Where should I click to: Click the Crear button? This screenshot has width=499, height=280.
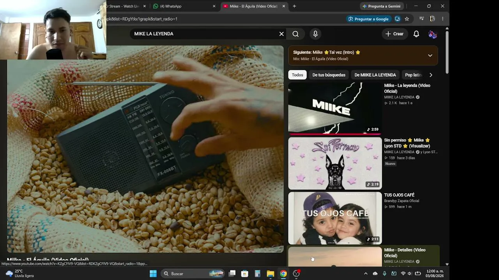(395, 34)
